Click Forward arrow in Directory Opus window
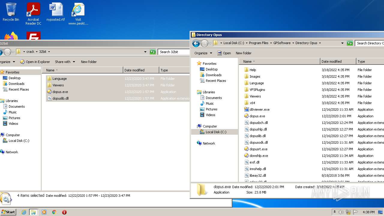Screen dimensions: 384x216 coord(204,43)
